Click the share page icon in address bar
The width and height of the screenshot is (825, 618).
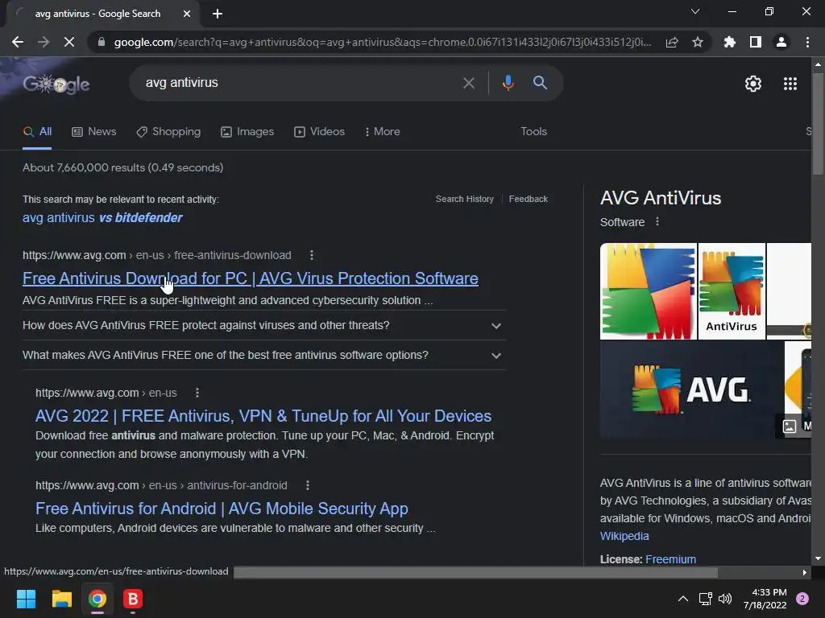pyautogui.click(x=672, y=42)
